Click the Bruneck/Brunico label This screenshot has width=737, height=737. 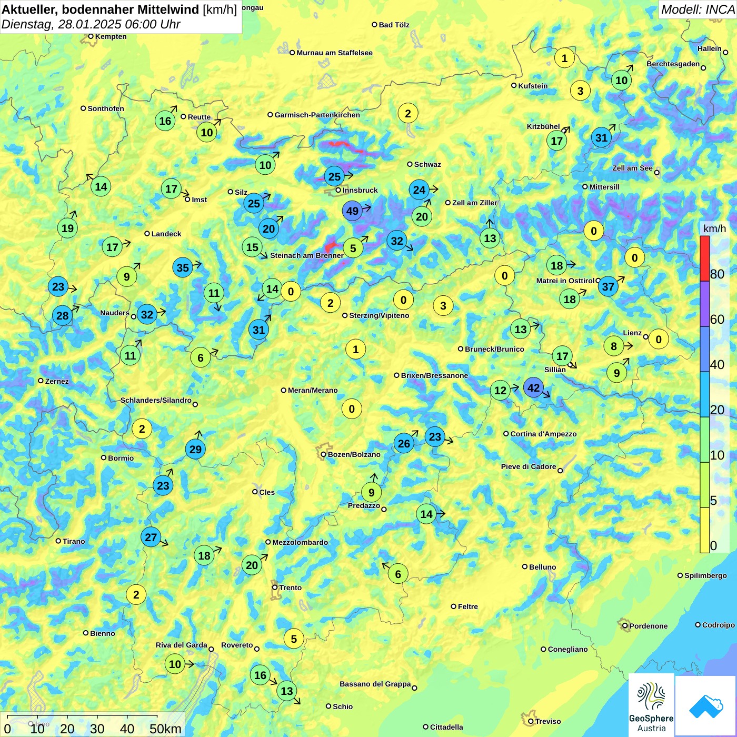(494, 349)
